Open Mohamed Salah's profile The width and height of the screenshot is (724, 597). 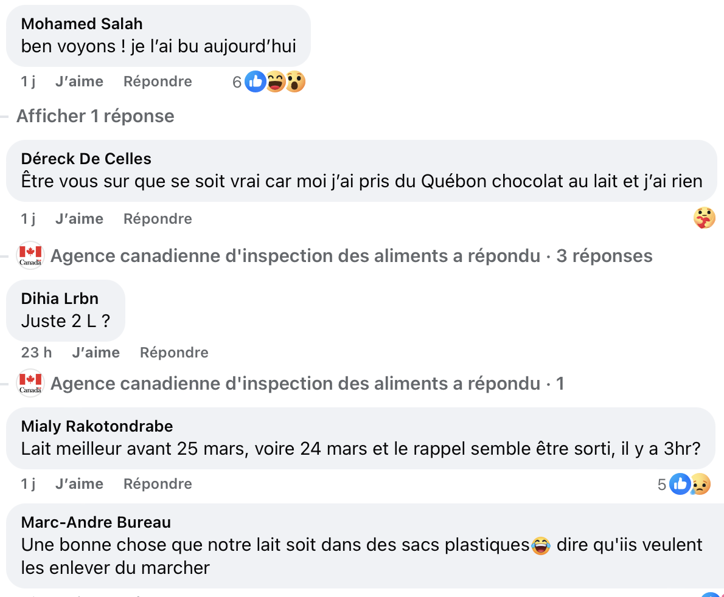[x=82, y=23]
